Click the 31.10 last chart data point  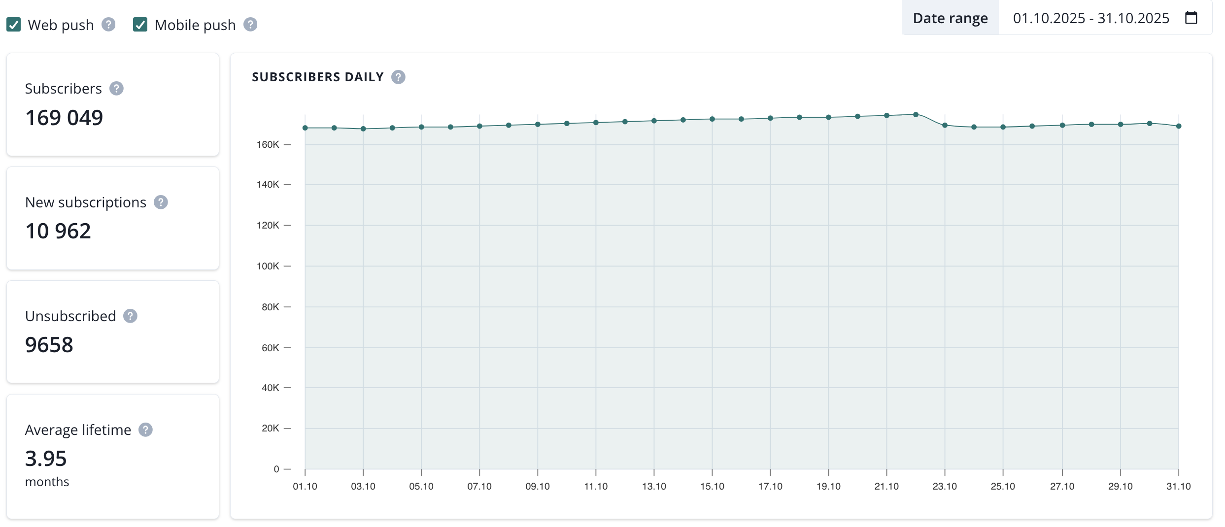(x=1179, y=126)
